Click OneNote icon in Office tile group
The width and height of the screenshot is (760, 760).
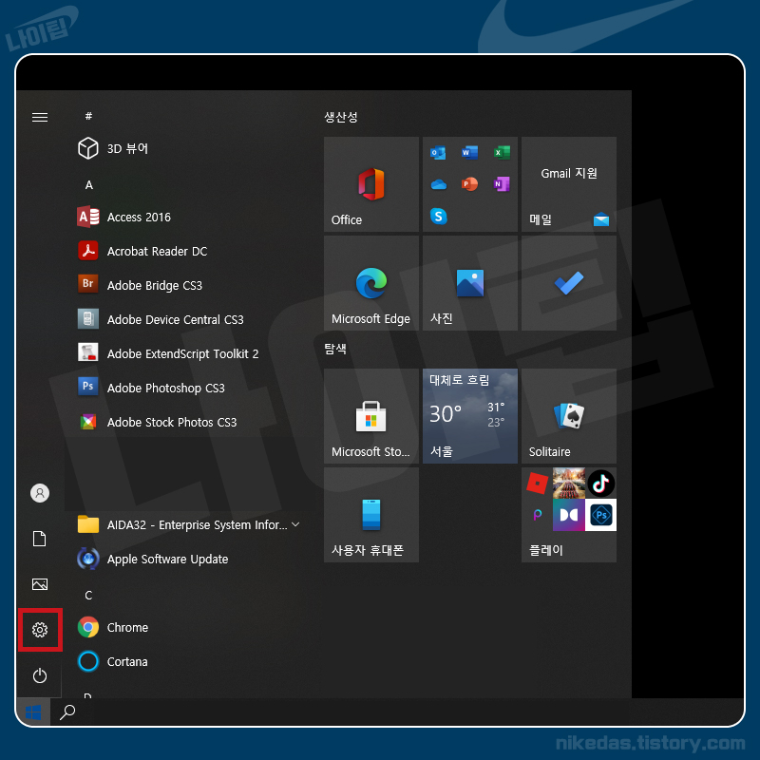[x=502, y=184]
